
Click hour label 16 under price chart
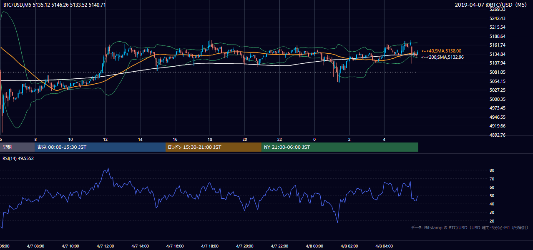click(175, 139)
